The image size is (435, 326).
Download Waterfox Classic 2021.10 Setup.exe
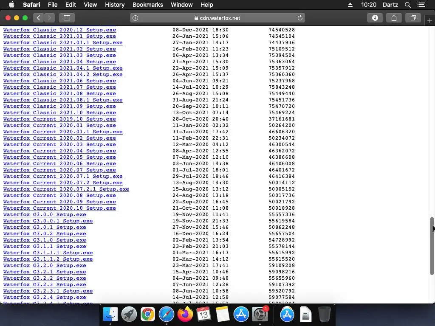pos(59,112)
